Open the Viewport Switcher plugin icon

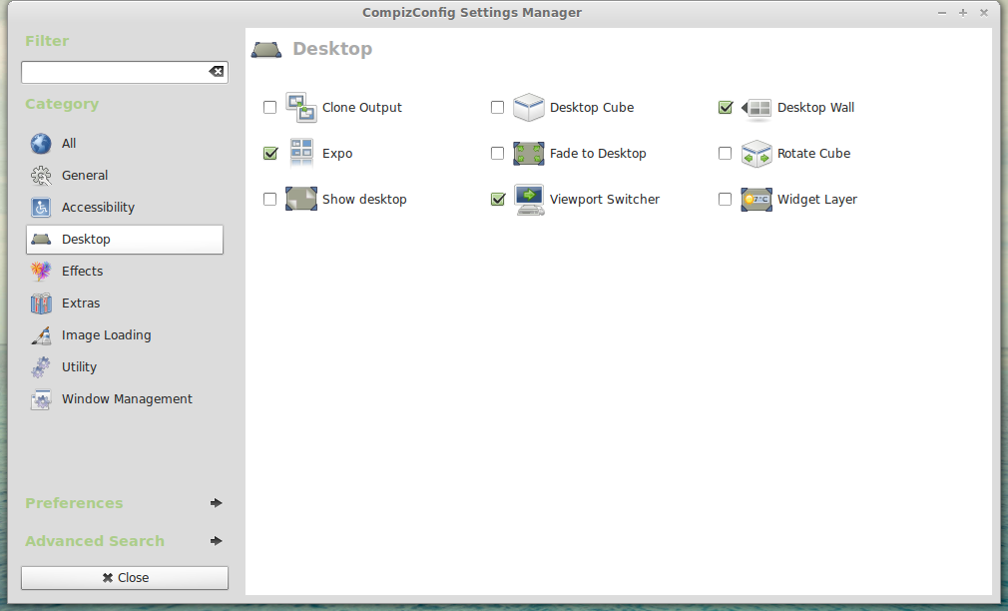point(528,199)
